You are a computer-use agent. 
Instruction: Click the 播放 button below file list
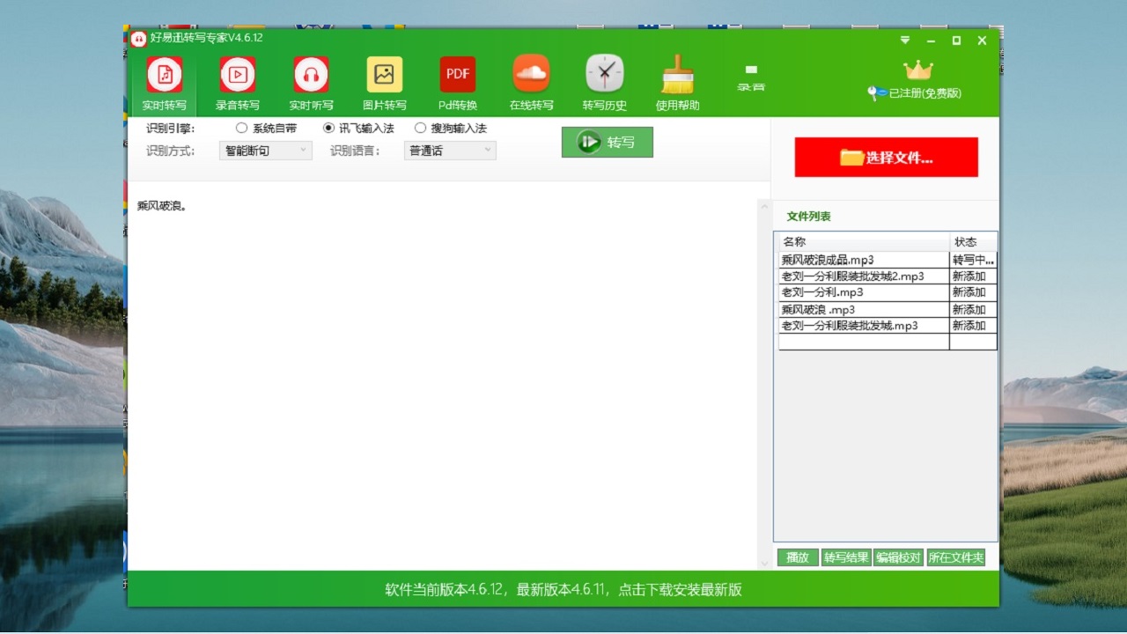tap(798, 557)
